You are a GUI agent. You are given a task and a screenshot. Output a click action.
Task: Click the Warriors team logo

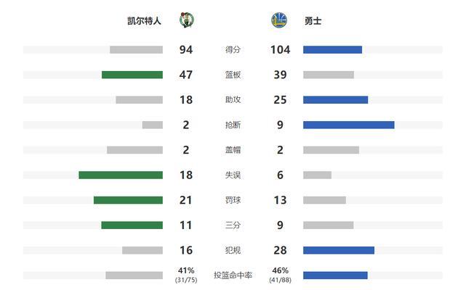278,20
